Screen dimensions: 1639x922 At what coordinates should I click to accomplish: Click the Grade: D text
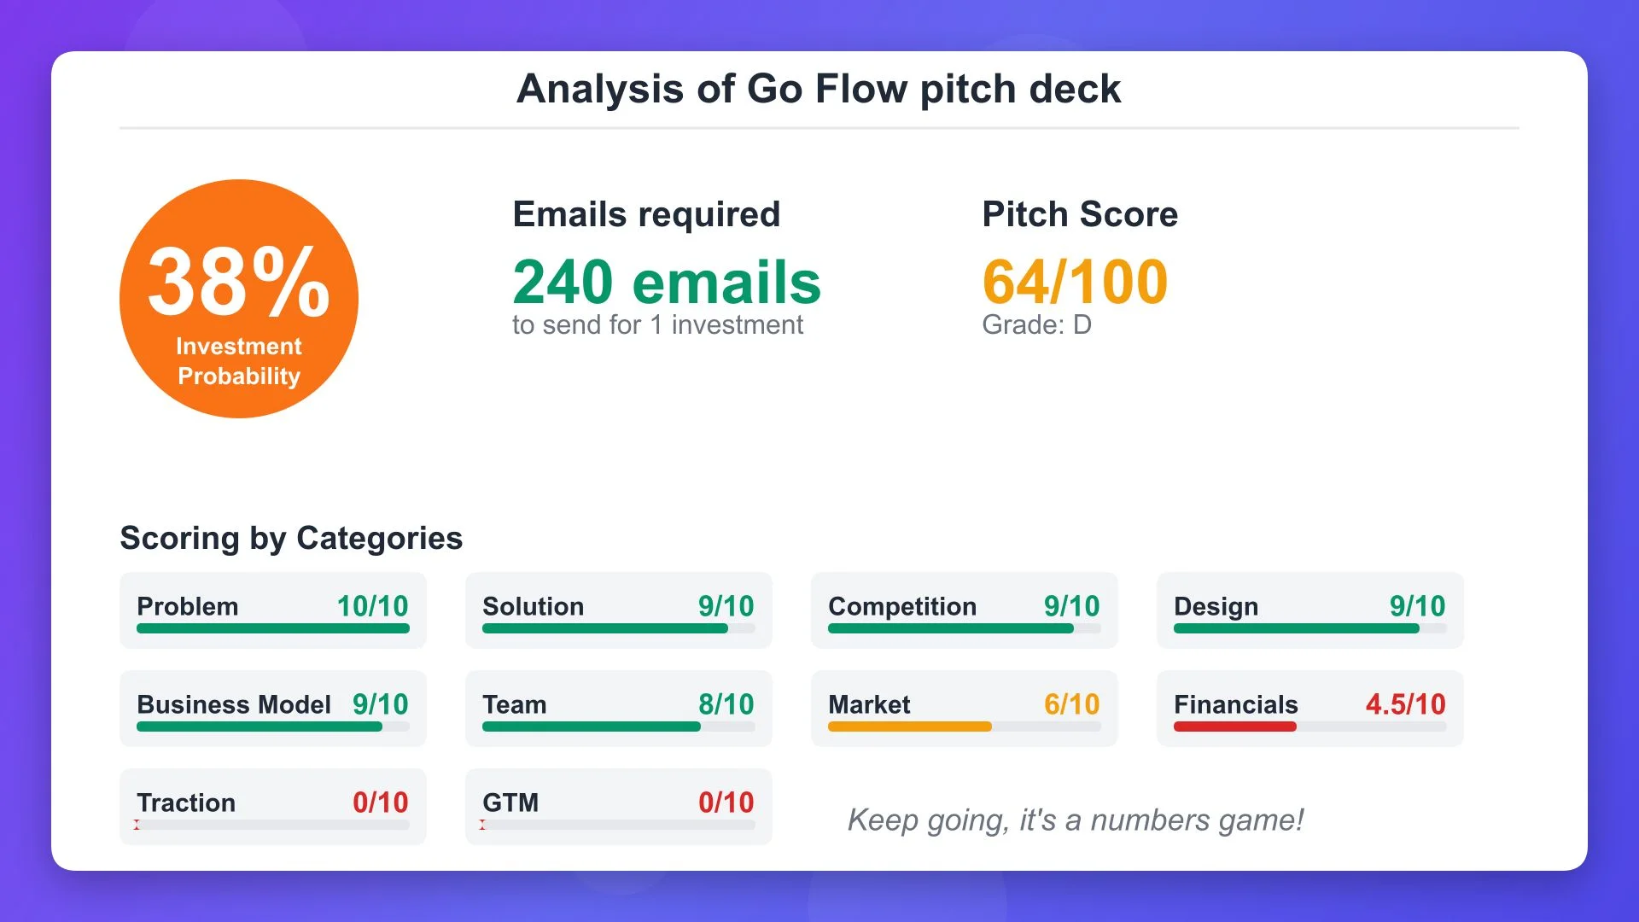[1036, 324]
